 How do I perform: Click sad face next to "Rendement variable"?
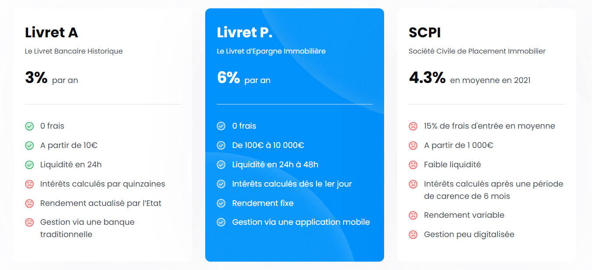pos(413,216)
